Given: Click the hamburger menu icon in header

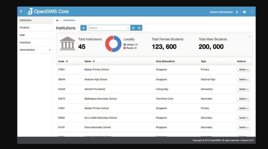Looking at the screenshot, I should tap(21, 12).
